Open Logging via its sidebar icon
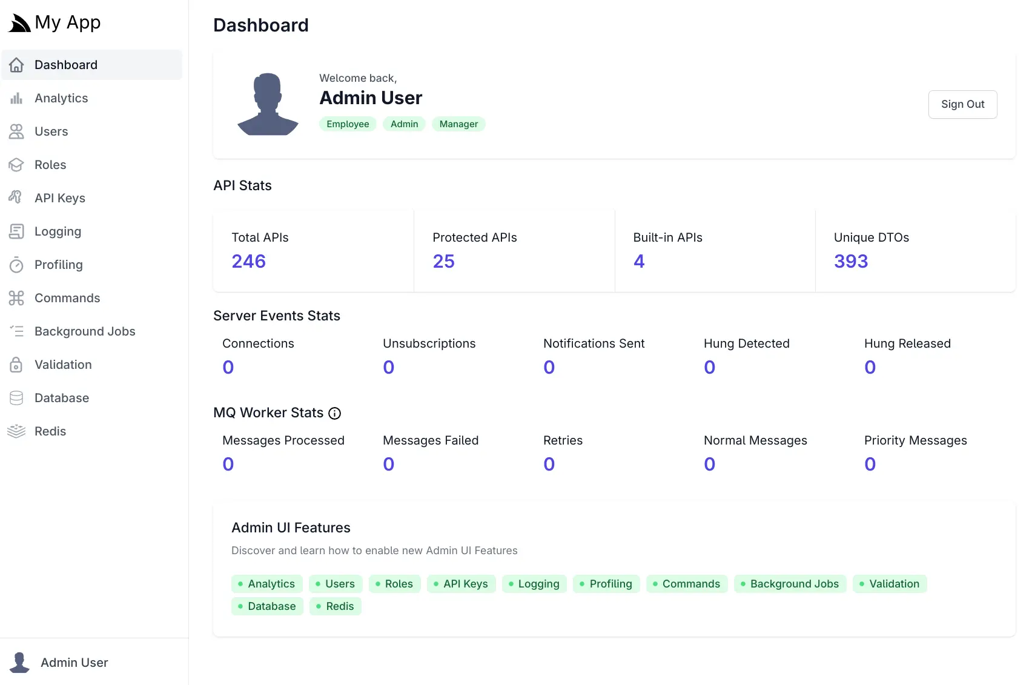This screenshot has width=1032, height=685. click(x=16, y=231)
